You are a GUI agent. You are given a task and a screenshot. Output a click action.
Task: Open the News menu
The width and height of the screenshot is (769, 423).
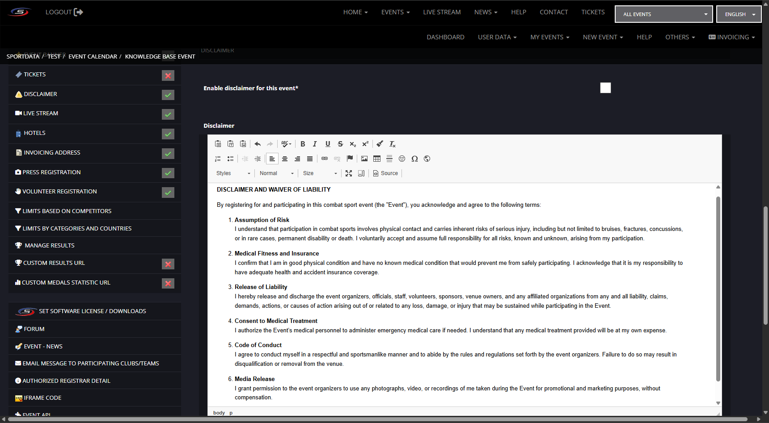click(x=486, y=12)
